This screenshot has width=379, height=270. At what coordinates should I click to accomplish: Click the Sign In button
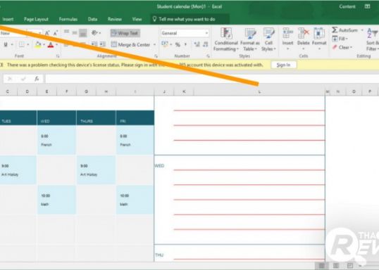click(x=283, y=65)
